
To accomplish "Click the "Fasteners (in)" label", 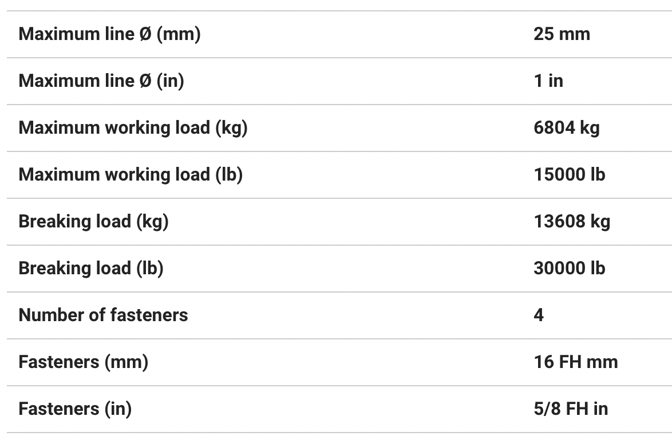I will tap(75, 409).
